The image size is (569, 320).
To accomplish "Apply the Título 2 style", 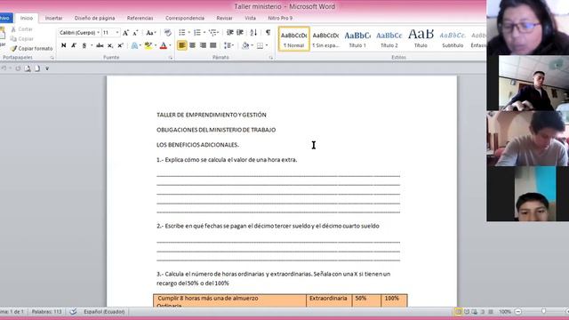I will (389, 39).
